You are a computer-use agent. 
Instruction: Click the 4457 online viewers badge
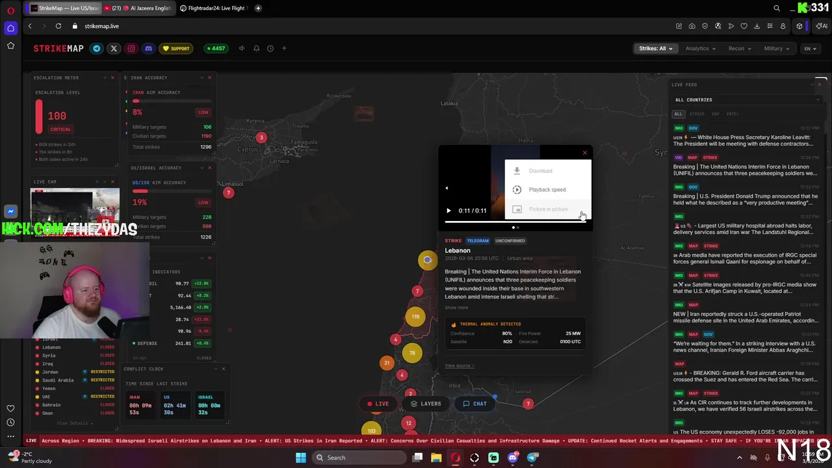215,48
